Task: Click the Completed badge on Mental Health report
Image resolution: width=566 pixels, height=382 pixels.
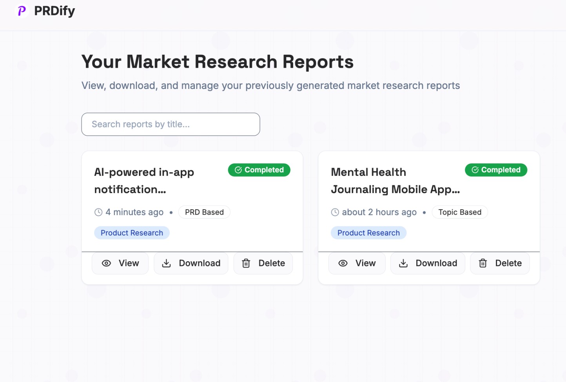Action: point(496,170)
